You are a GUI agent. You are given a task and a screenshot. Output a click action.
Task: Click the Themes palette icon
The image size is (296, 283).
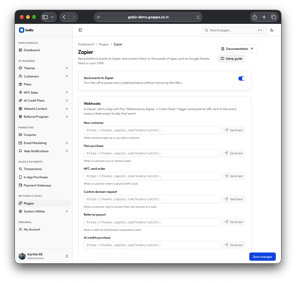(20, 68)
